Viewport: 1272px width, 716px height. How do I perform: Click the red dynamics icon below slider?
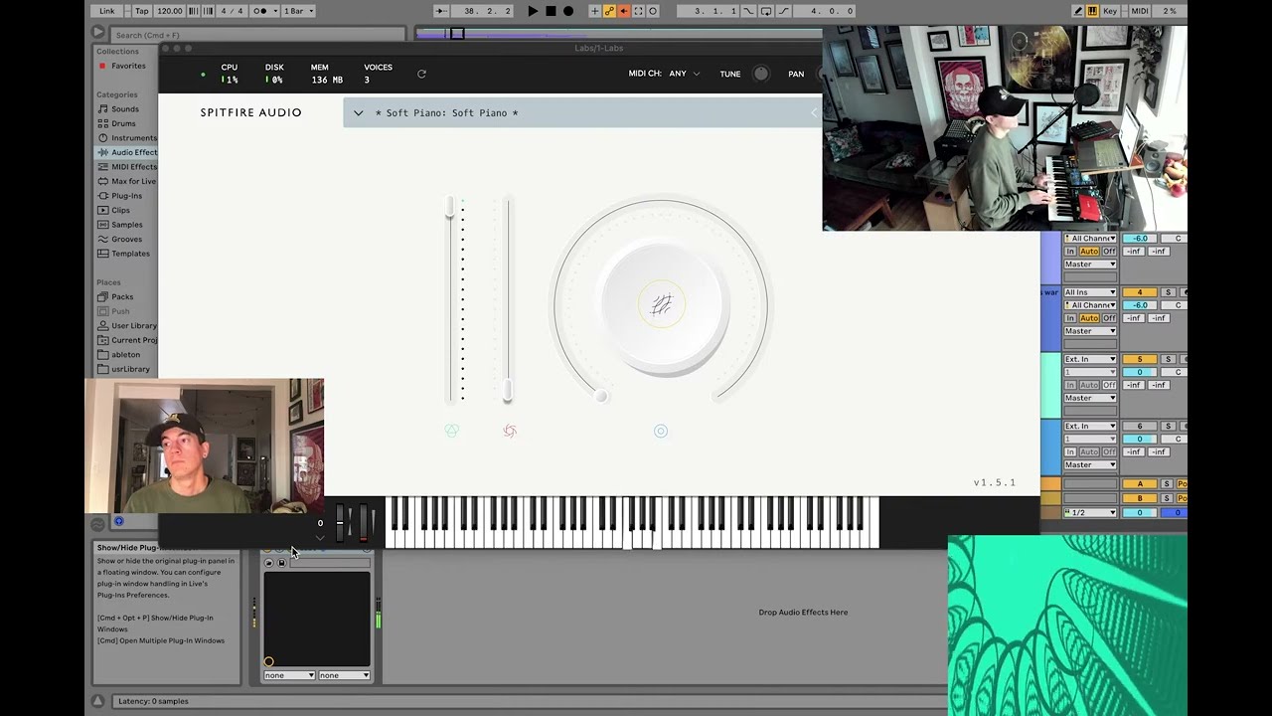510,431
